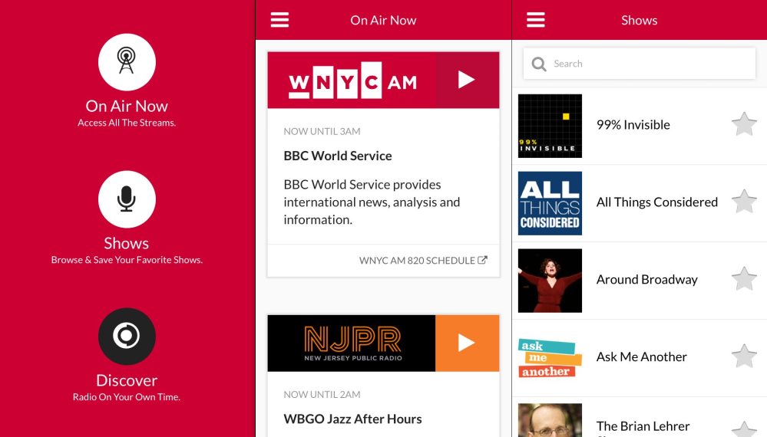Image resolution: width=767 pixels, height=437 pixels.
Task: Click the 'NOW UNTIL 3AM' time label
Action: point(322,131)
